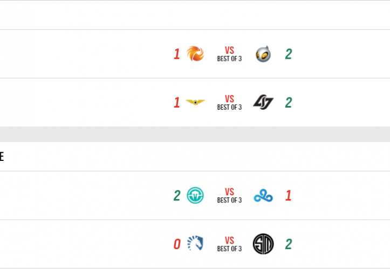Click the black TSM logo
The height and width of the screenshot is (269, 390).
point(263,244)
